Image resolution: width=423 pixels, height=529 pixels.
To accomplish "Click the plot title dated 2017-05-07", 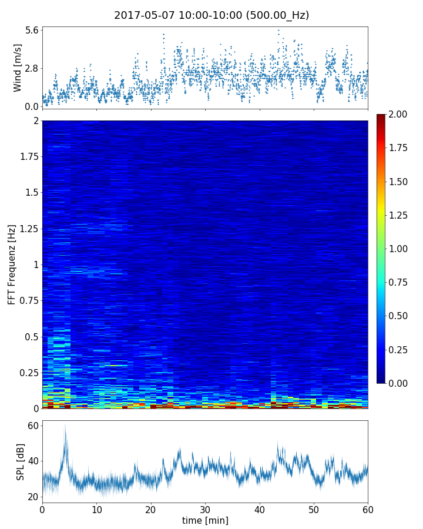I will tap(211, 15).
